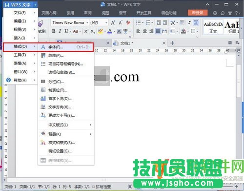Decrease font size with smaller A icon
Viewport: 244px width, 191px height.
point(121,22)
